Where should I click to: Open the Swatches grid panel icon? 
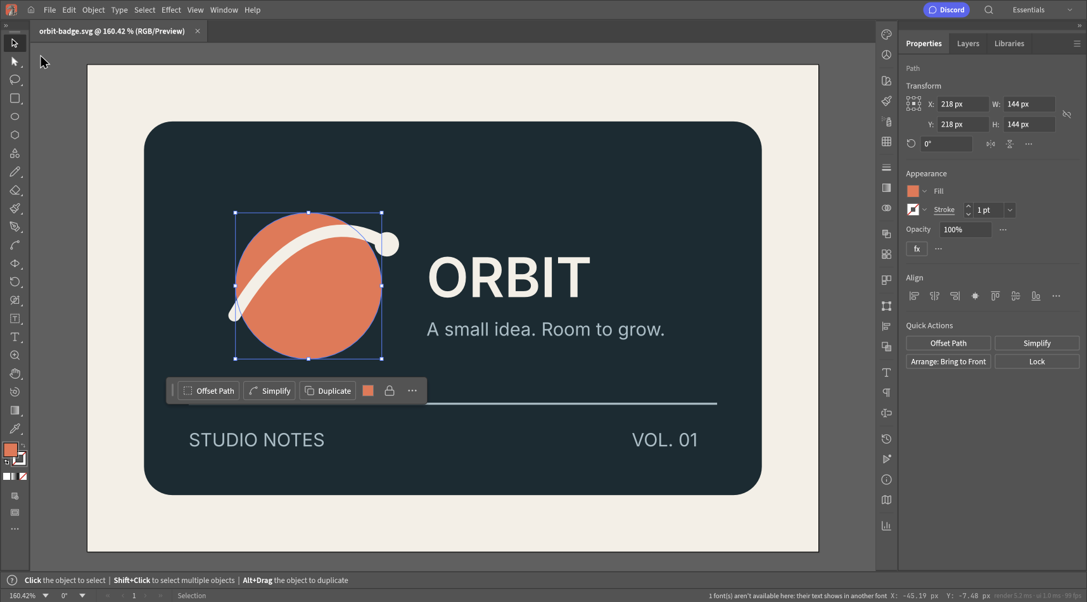point(886,142)
